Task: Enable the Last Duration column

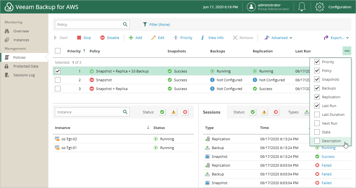Action: coord(317,114)
